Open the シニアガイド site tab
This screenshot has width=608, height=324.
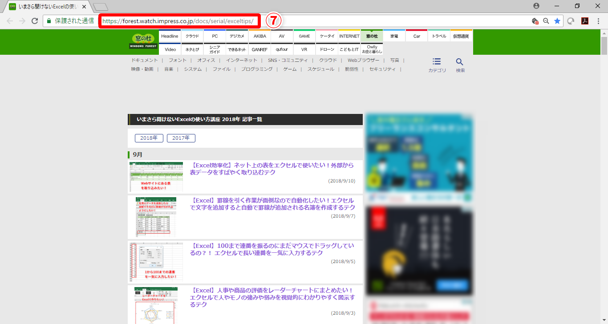(215, 49)
